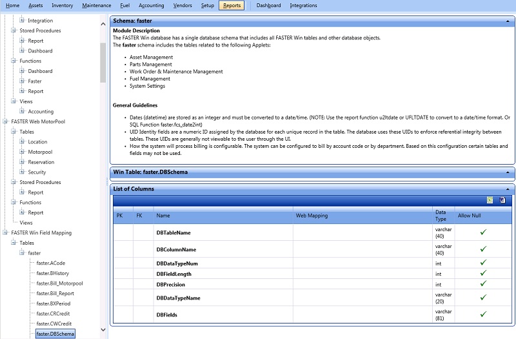This screenshot has width=516, height=339.
Task: Expand the Reservation tables node
Action: click(x=22, y=162)
